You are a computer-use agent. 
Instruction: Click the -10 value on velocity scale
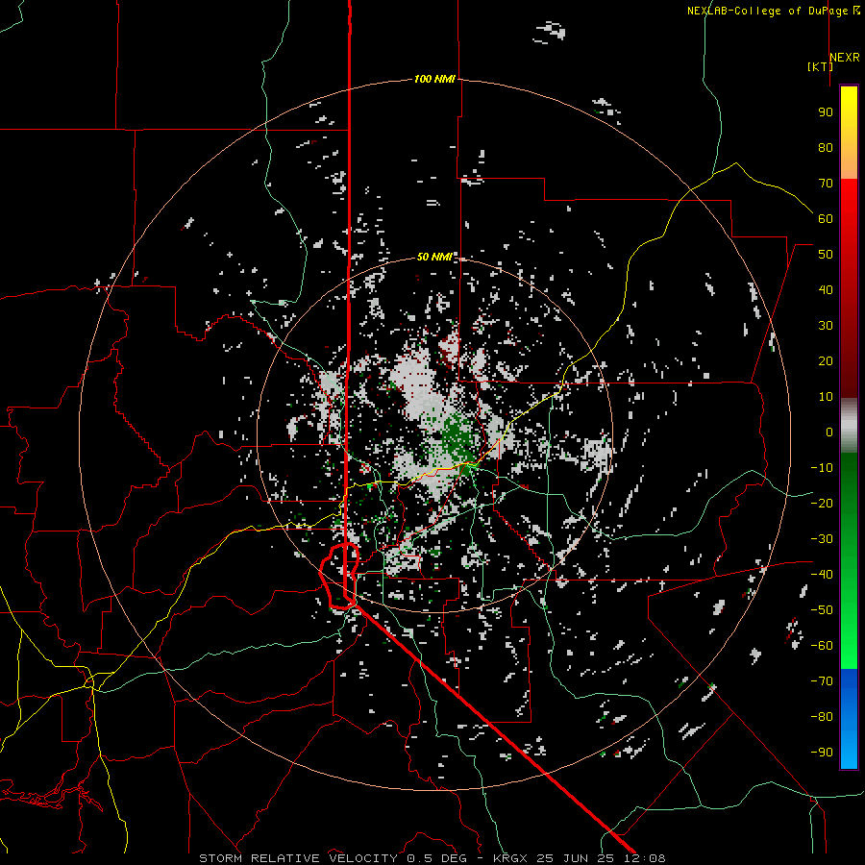click(x=822, y=468)
